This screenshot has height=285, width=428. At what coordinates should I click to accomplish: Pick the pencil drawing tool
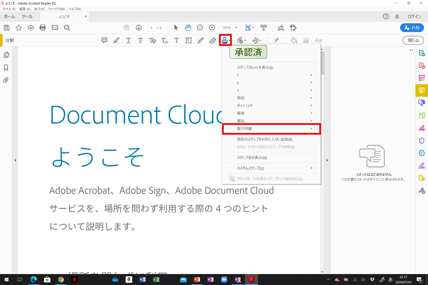[x=200, y=40]
